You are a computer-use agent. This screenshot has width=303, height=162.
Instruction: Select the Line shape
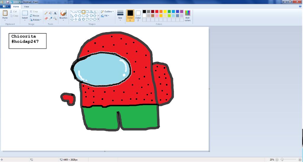(72, 12)
